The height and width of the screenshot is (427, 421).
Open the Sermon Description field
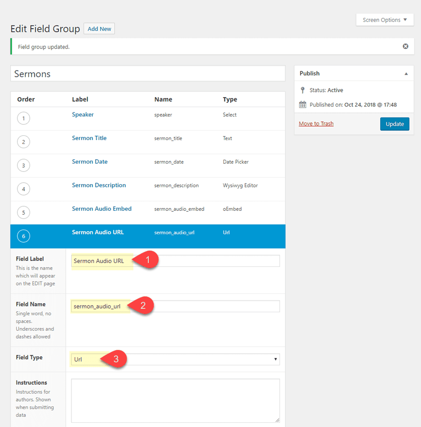[x=99, y=185]
